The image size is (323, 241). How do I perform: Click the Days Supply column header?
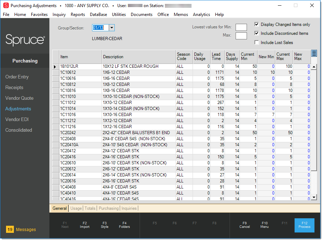click(x=232, y=56)
